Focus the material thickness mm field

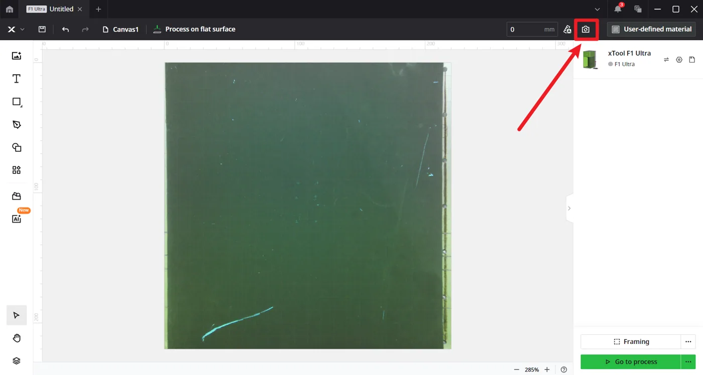532,29
